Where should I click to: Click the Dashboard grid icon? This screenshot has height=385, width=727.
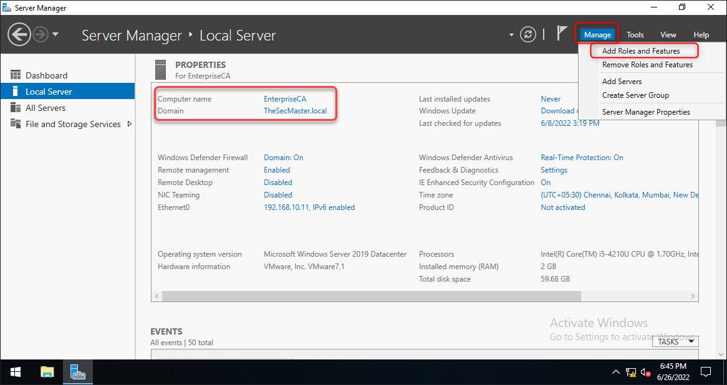pos(16,75)
